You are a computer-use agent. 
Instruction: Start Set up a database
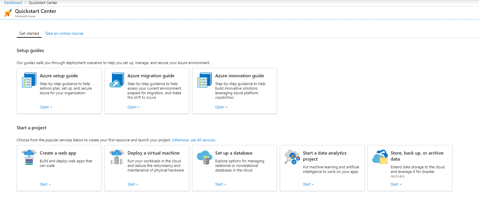point(220,184)
